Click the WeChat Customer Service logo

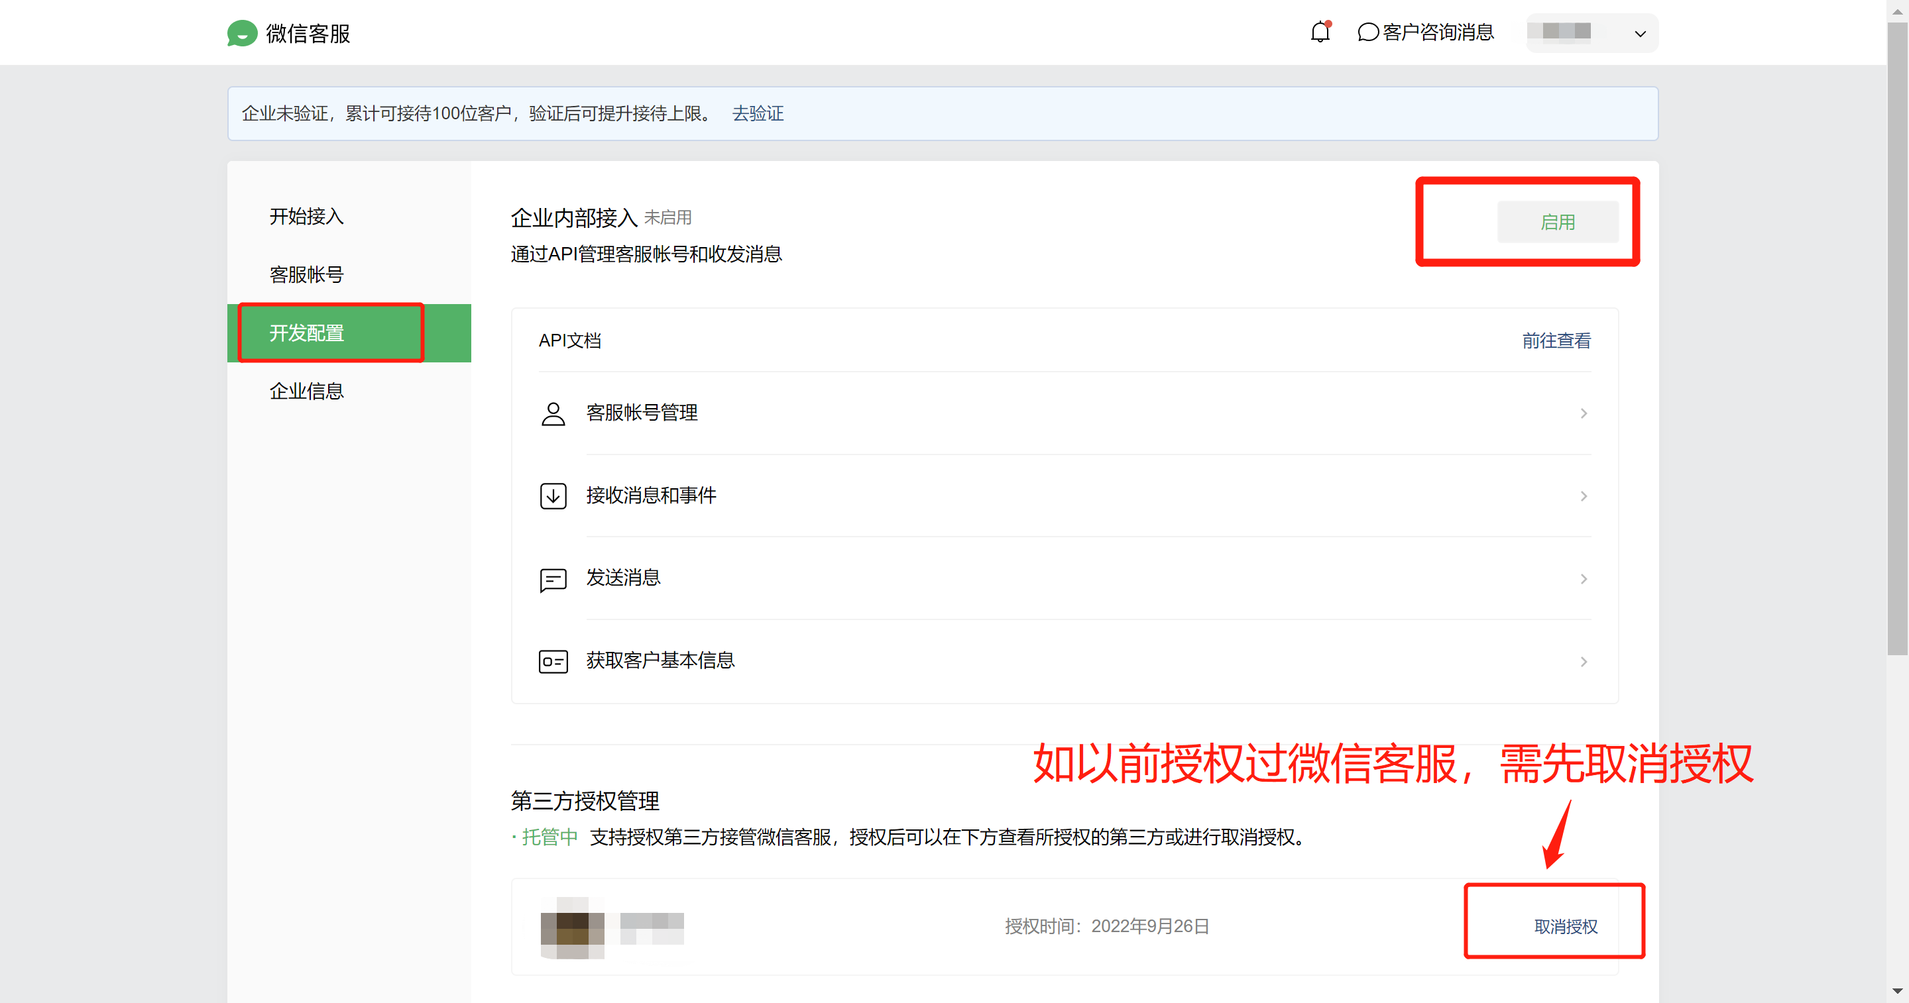(x=241, y=33)
